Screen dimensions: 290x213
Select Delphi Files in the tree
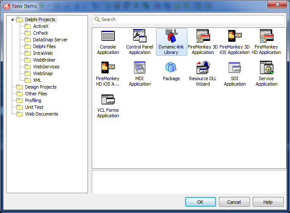coord(40,46)
